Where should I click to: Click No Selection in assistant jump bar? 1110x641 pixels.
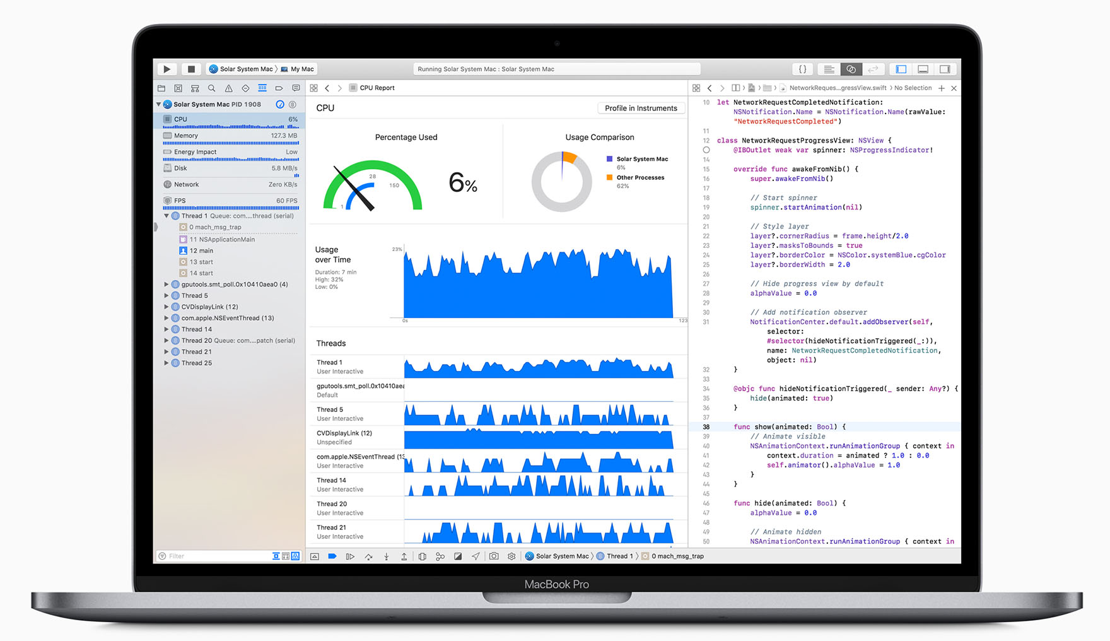tap(913, 88)
